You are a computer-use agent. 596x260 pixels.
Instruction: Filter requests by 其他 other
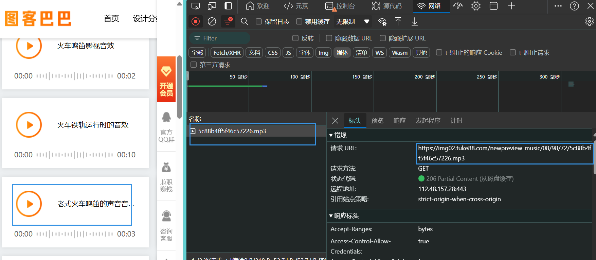421,53
